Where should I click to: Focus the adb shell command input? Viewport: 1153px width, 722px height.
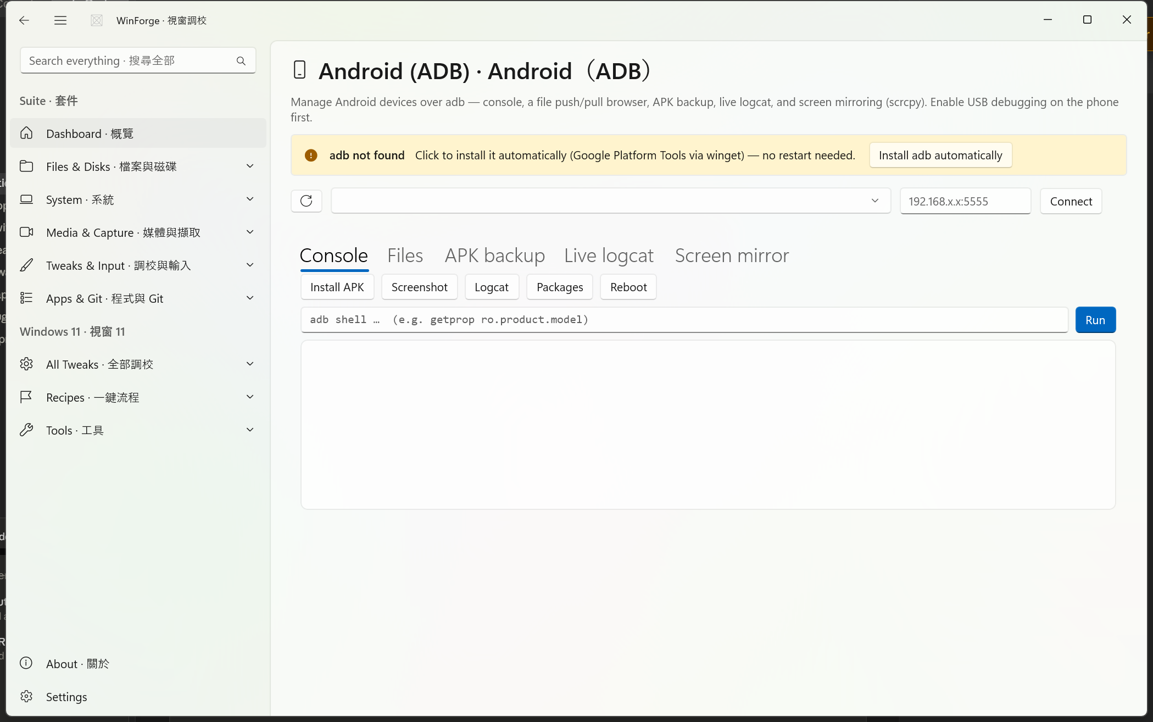pos(684,320)
